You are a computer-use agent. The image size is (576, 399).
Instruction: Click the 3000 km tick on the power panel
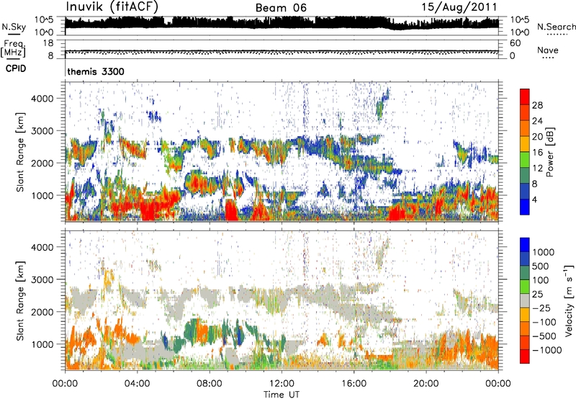point(42,131)
